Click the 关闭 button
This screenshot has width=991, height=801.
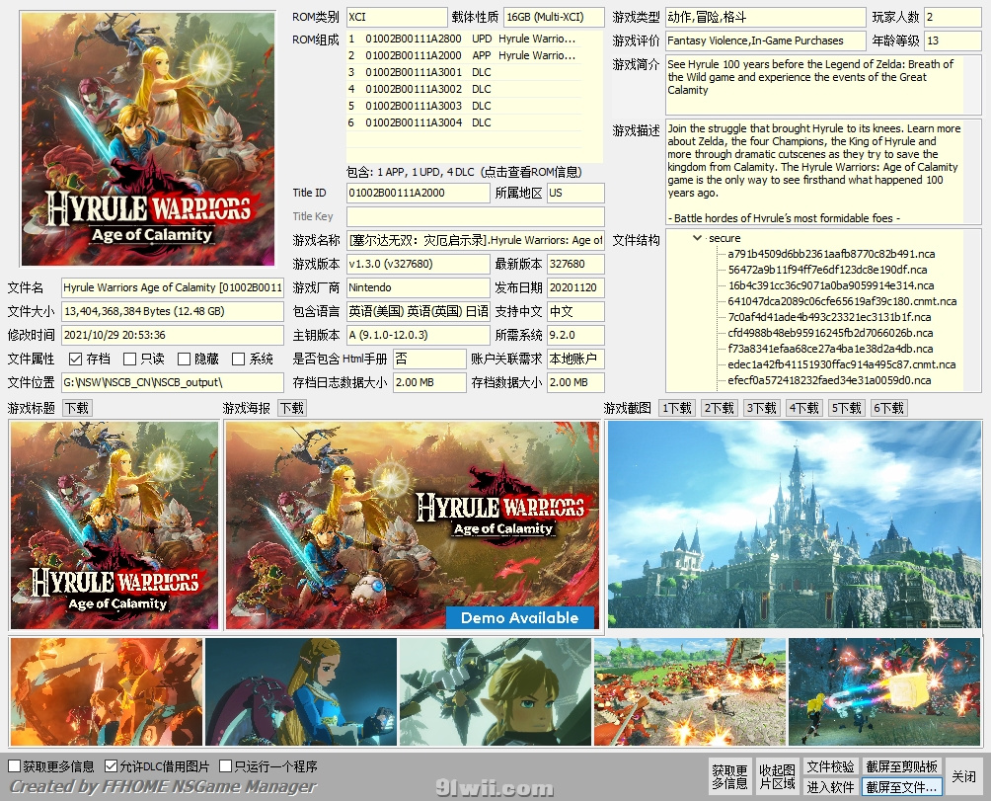tap(963, 777)
